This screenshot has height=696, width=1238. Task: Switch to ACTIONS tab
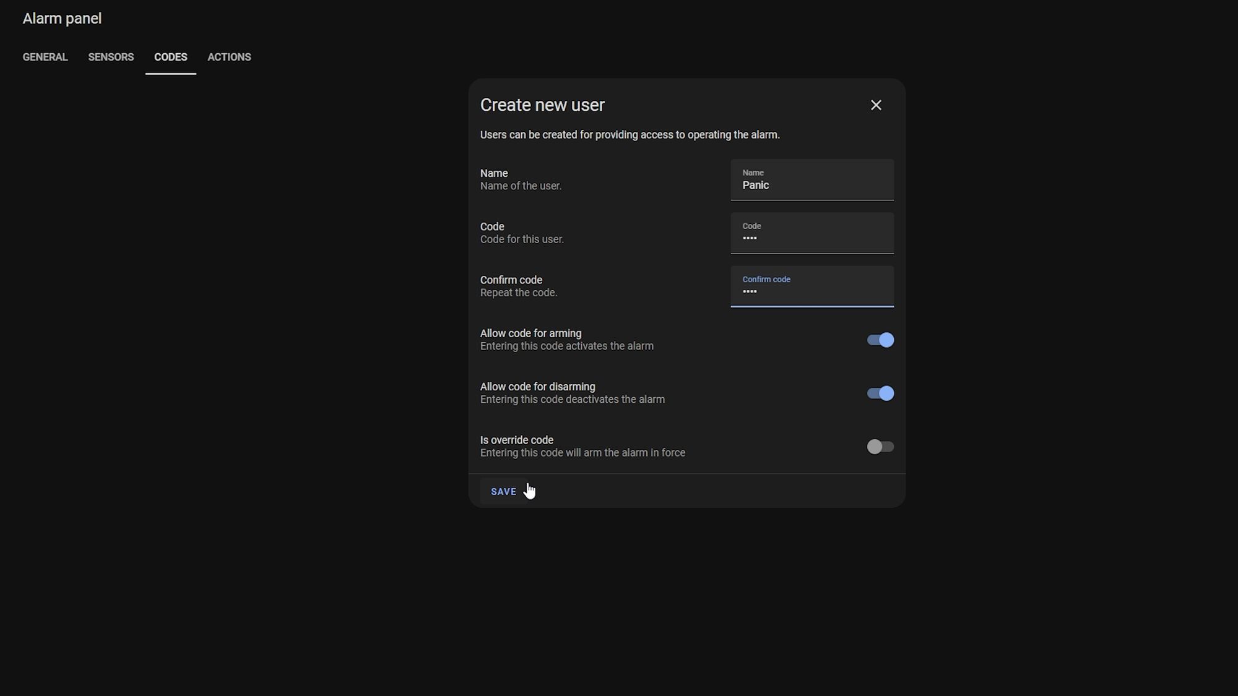tap(230, 57)
